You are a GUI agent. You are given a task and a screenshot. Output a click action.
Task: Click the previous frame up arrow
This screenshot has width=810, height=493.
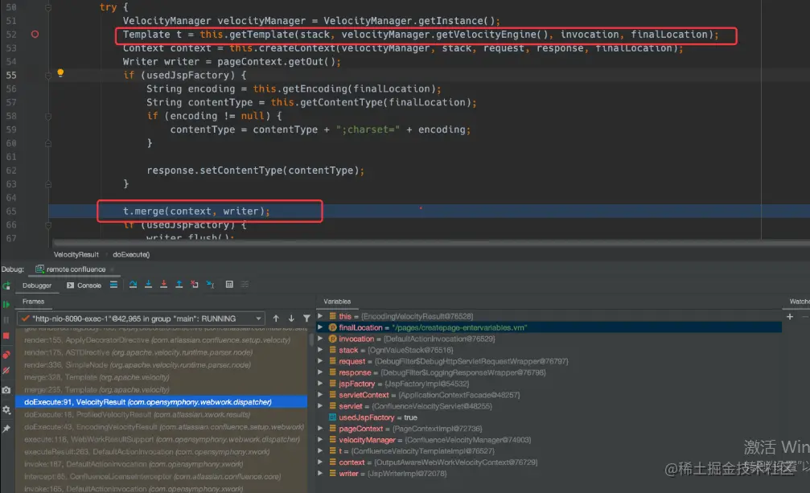pos(276,318)
